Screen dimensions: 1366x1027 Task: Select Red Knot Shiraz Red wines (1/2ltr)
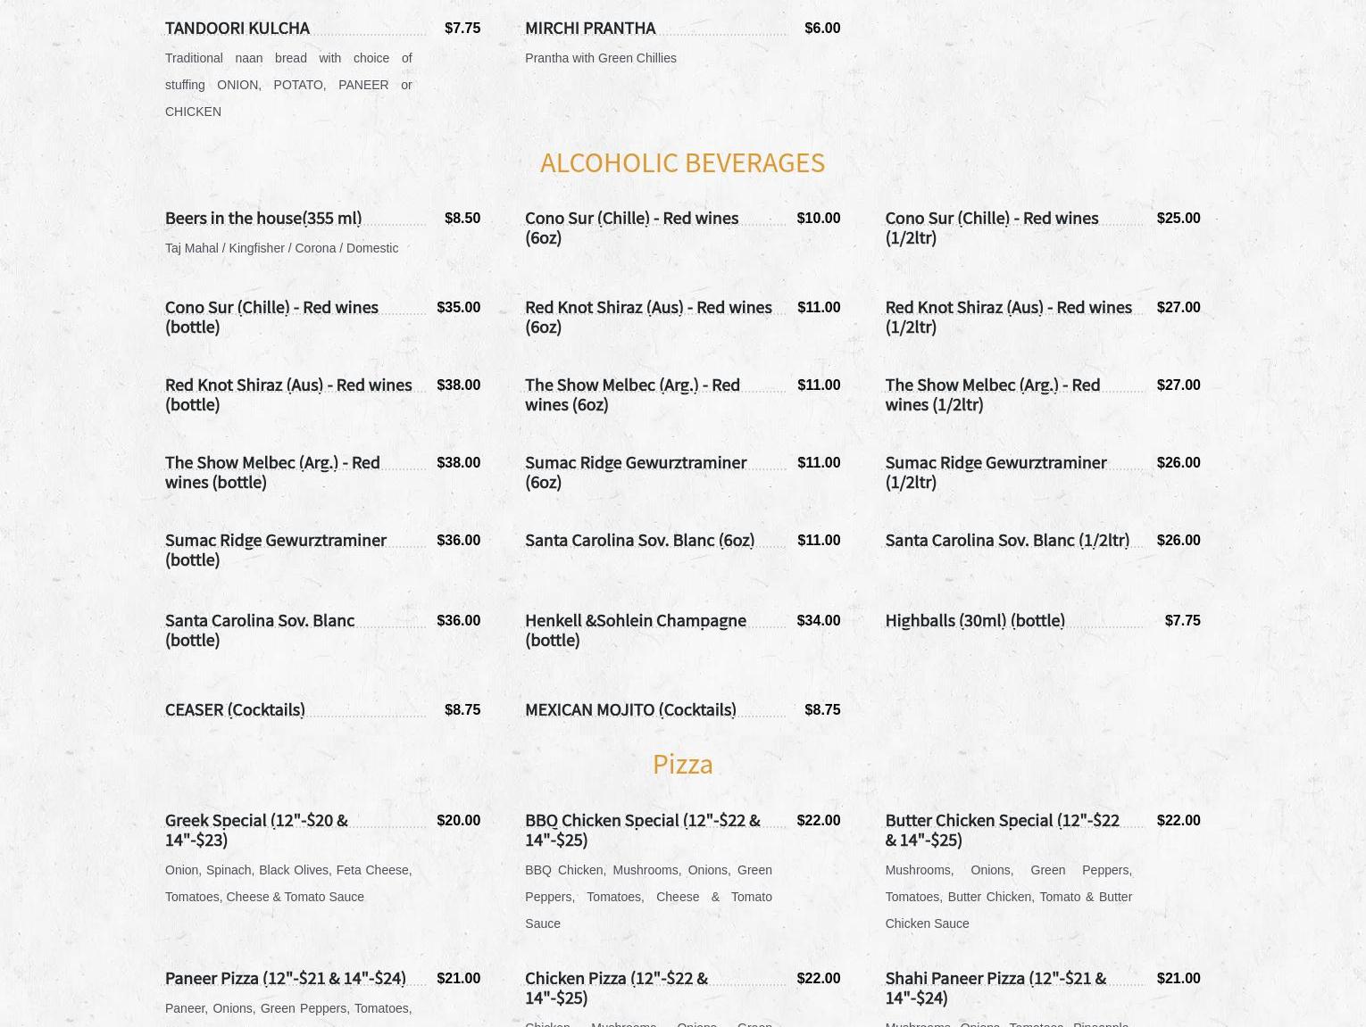click(1008, 317)
